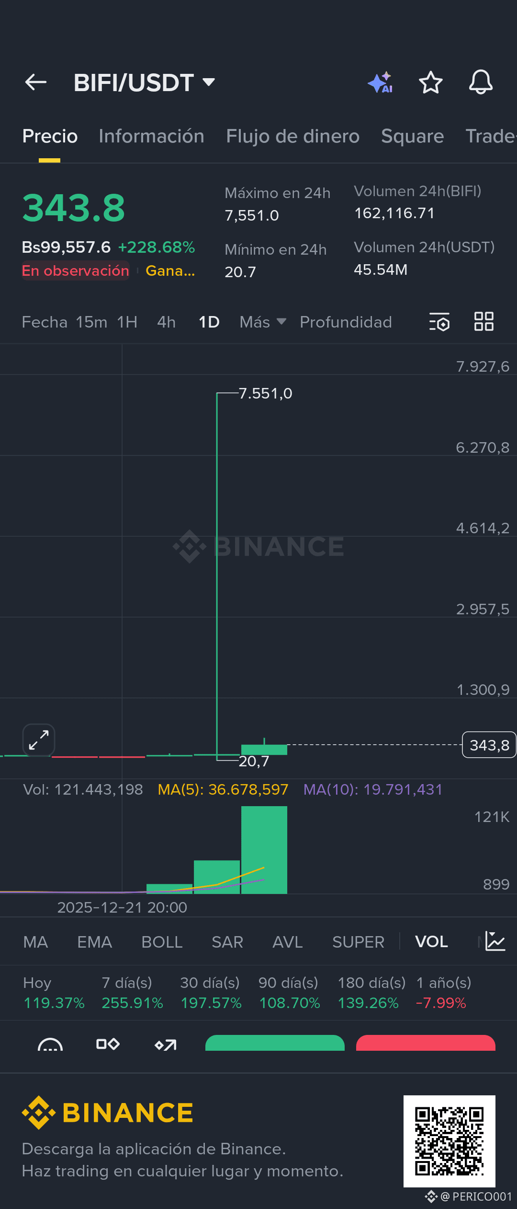Tap the Vol: 121.443,198 label

(83, 789)
